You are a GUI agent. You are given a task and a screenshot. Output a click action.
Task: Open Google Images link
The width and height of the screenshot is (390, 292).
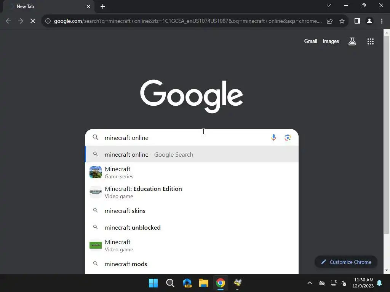[x=331, y=41]
